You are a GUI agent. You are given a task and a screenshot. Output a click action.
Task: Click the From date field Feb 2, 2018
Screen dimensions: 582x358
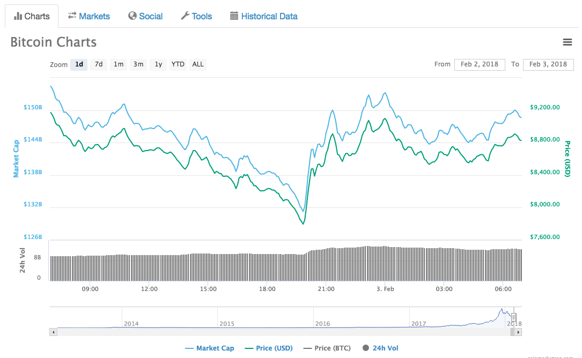(x=480, y=64)
